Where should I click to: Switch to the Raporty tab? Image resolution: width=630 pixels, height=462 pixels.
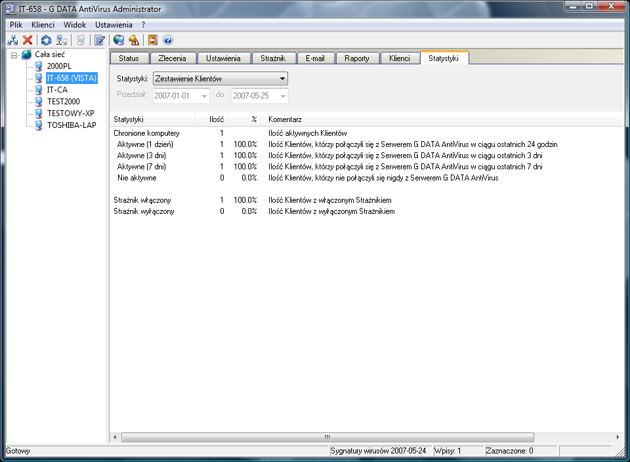(357, 58)
